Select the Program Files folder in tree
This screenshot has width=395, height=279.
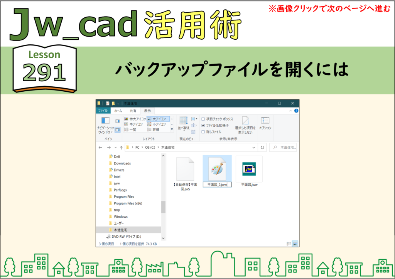[122, 197]
